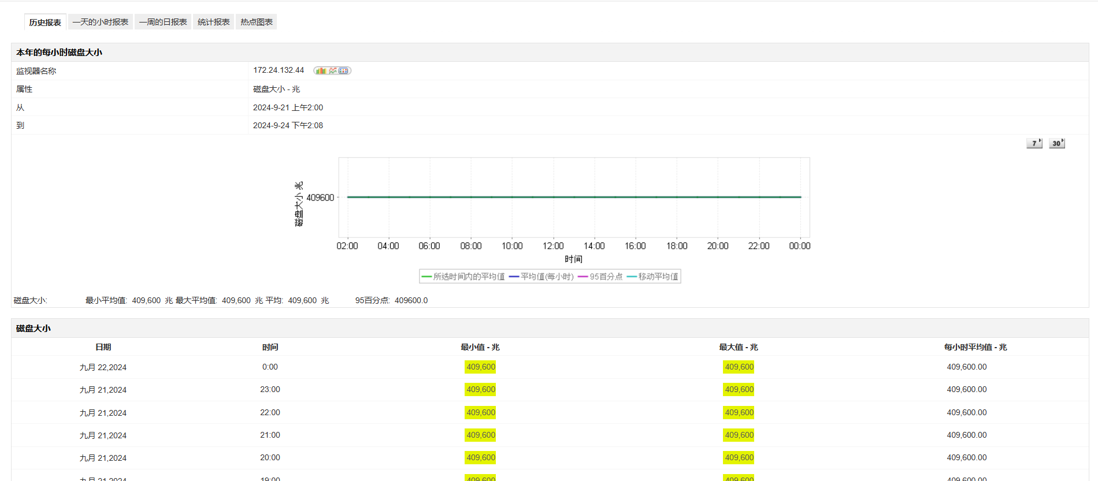The image size is (1098, 481).
Task: Show the last 30 days report
Action: point(1056,143)
